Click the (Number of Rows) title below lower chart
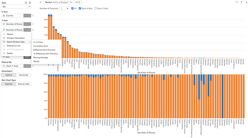Screen dimensions: 248x138 146,133
